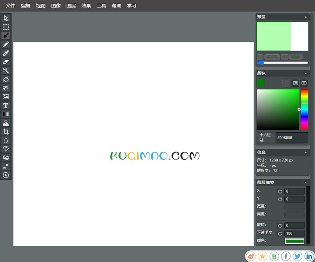Choose the Gradient tool
This screenshot has width=315, height=262.
[6, 114]
